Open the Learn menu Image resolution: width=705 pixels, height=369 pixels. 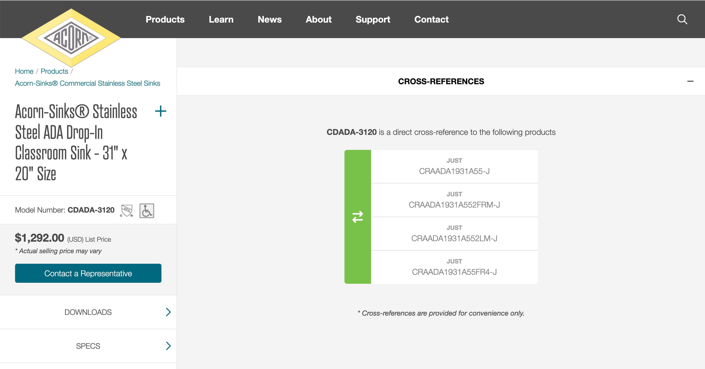pyautogui.click(x=221, y=19)
